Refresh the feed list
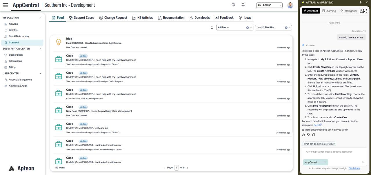This screenshot has width=371, height=175. coord(212,28)
